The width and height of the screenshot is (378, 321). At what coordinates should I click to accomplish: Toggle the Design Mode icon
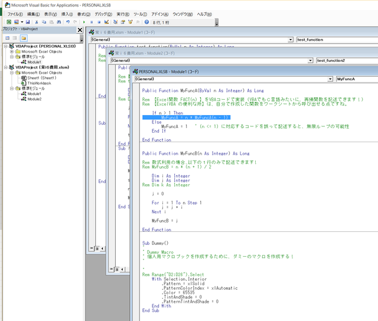(x=106, y=22)
